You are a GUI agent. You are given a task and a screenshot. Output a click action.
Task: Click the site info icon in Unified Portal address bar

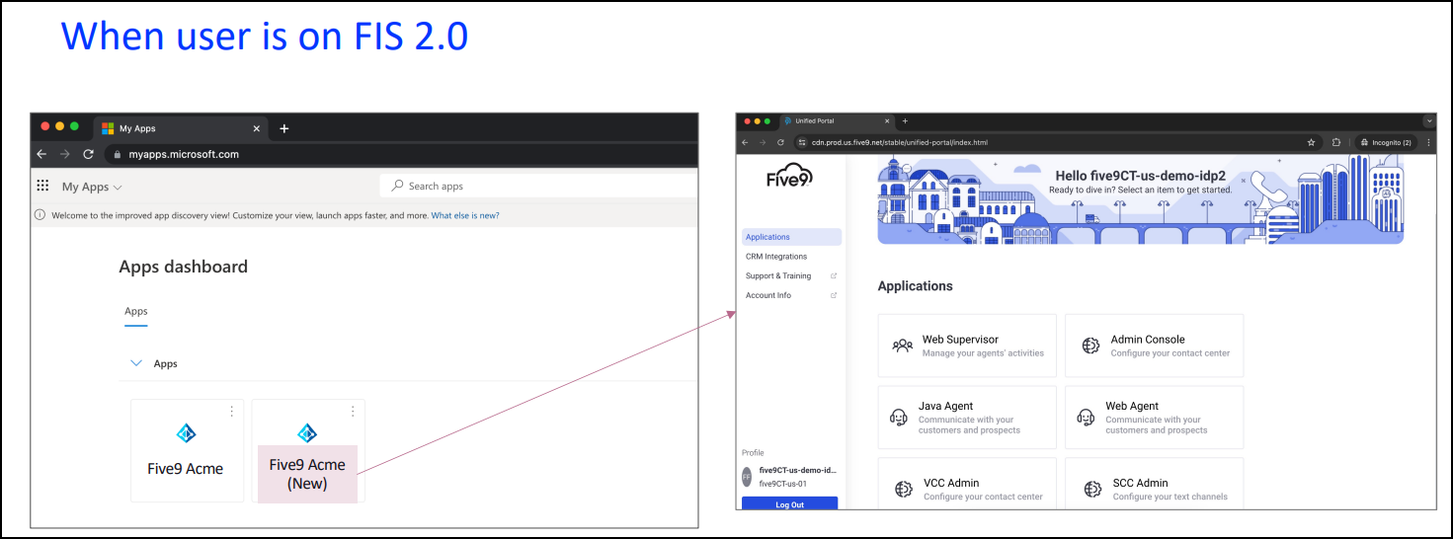(803, 142)
